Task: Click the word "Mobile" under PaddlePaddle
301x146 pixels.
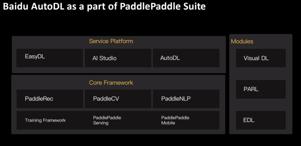Action: (168, 123)
